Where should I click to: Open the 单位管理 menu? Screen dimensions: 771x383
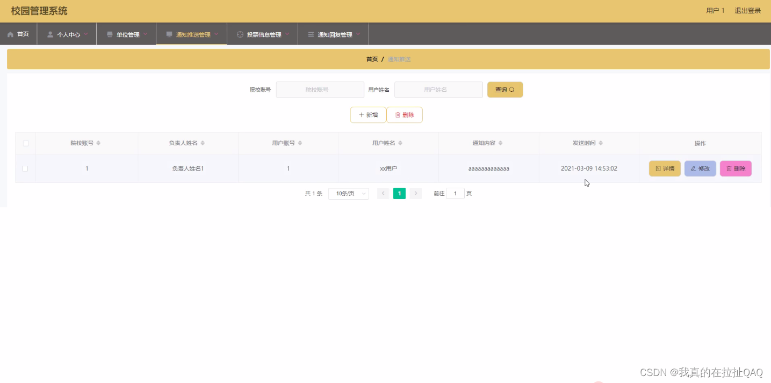(126, 34)
